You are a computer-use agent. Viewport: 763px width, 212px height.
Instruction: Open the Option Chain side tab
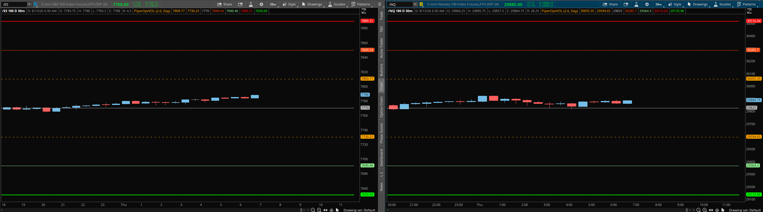coord(381,107)
